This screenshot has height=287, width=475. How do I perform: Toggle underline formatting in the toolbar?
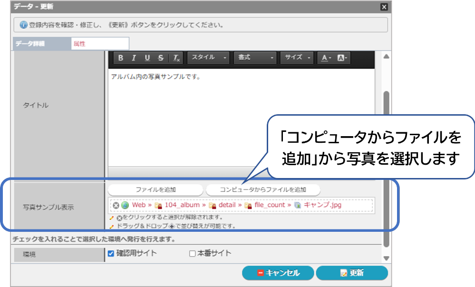click(x=147, y=58)
